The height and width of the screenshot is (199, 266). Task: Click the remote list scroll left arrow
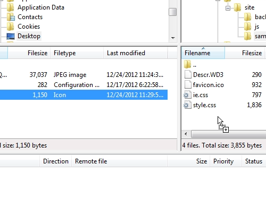point(186,134)
